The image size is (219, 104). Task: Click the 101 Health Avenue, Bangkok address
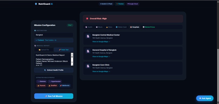coord(102,53)
